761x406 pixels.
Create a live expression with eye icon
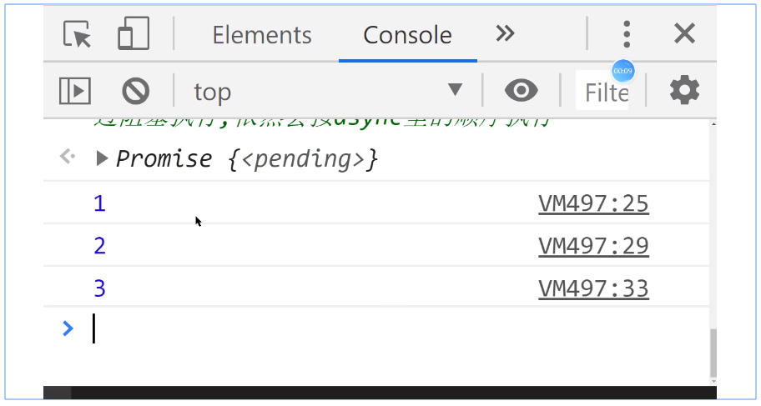tap(521, 91)
